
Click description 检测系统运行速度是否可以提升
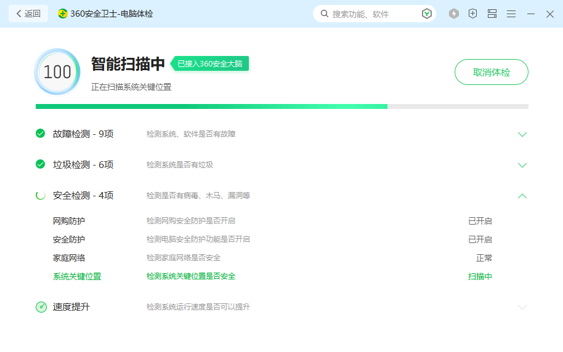pyautogui.click(x=198, y=307)
